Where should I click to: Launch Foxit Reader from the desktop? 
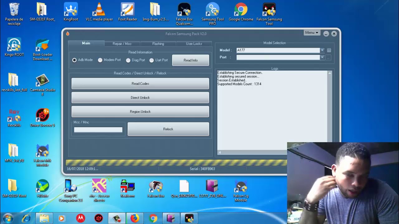tap(127, 12)
